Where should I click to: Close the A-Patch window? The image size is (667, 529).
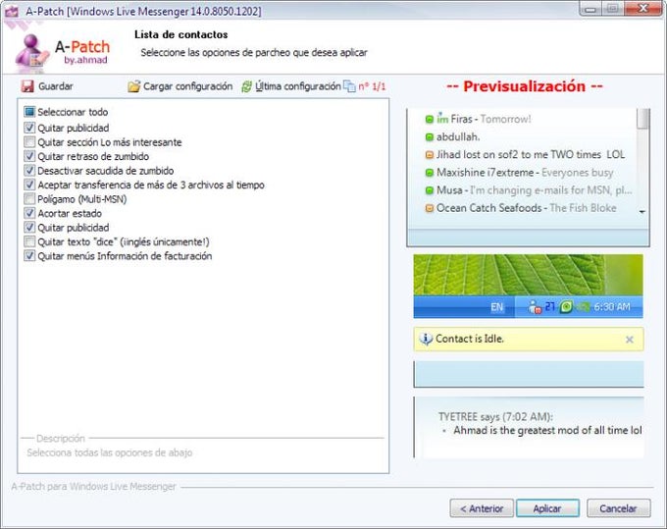tap(643, 8)
